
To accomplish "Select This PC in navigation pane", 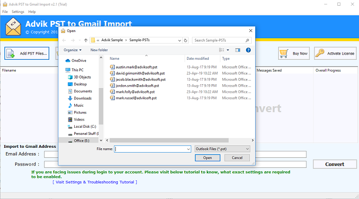I will click(x=74, y=70).
